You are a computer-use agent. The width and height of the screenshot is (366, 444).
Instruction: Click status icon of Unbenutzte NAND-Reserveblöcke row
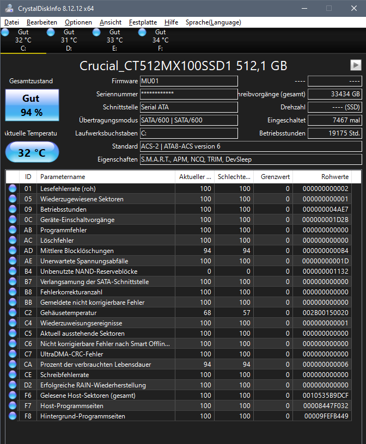click(13, 272)
